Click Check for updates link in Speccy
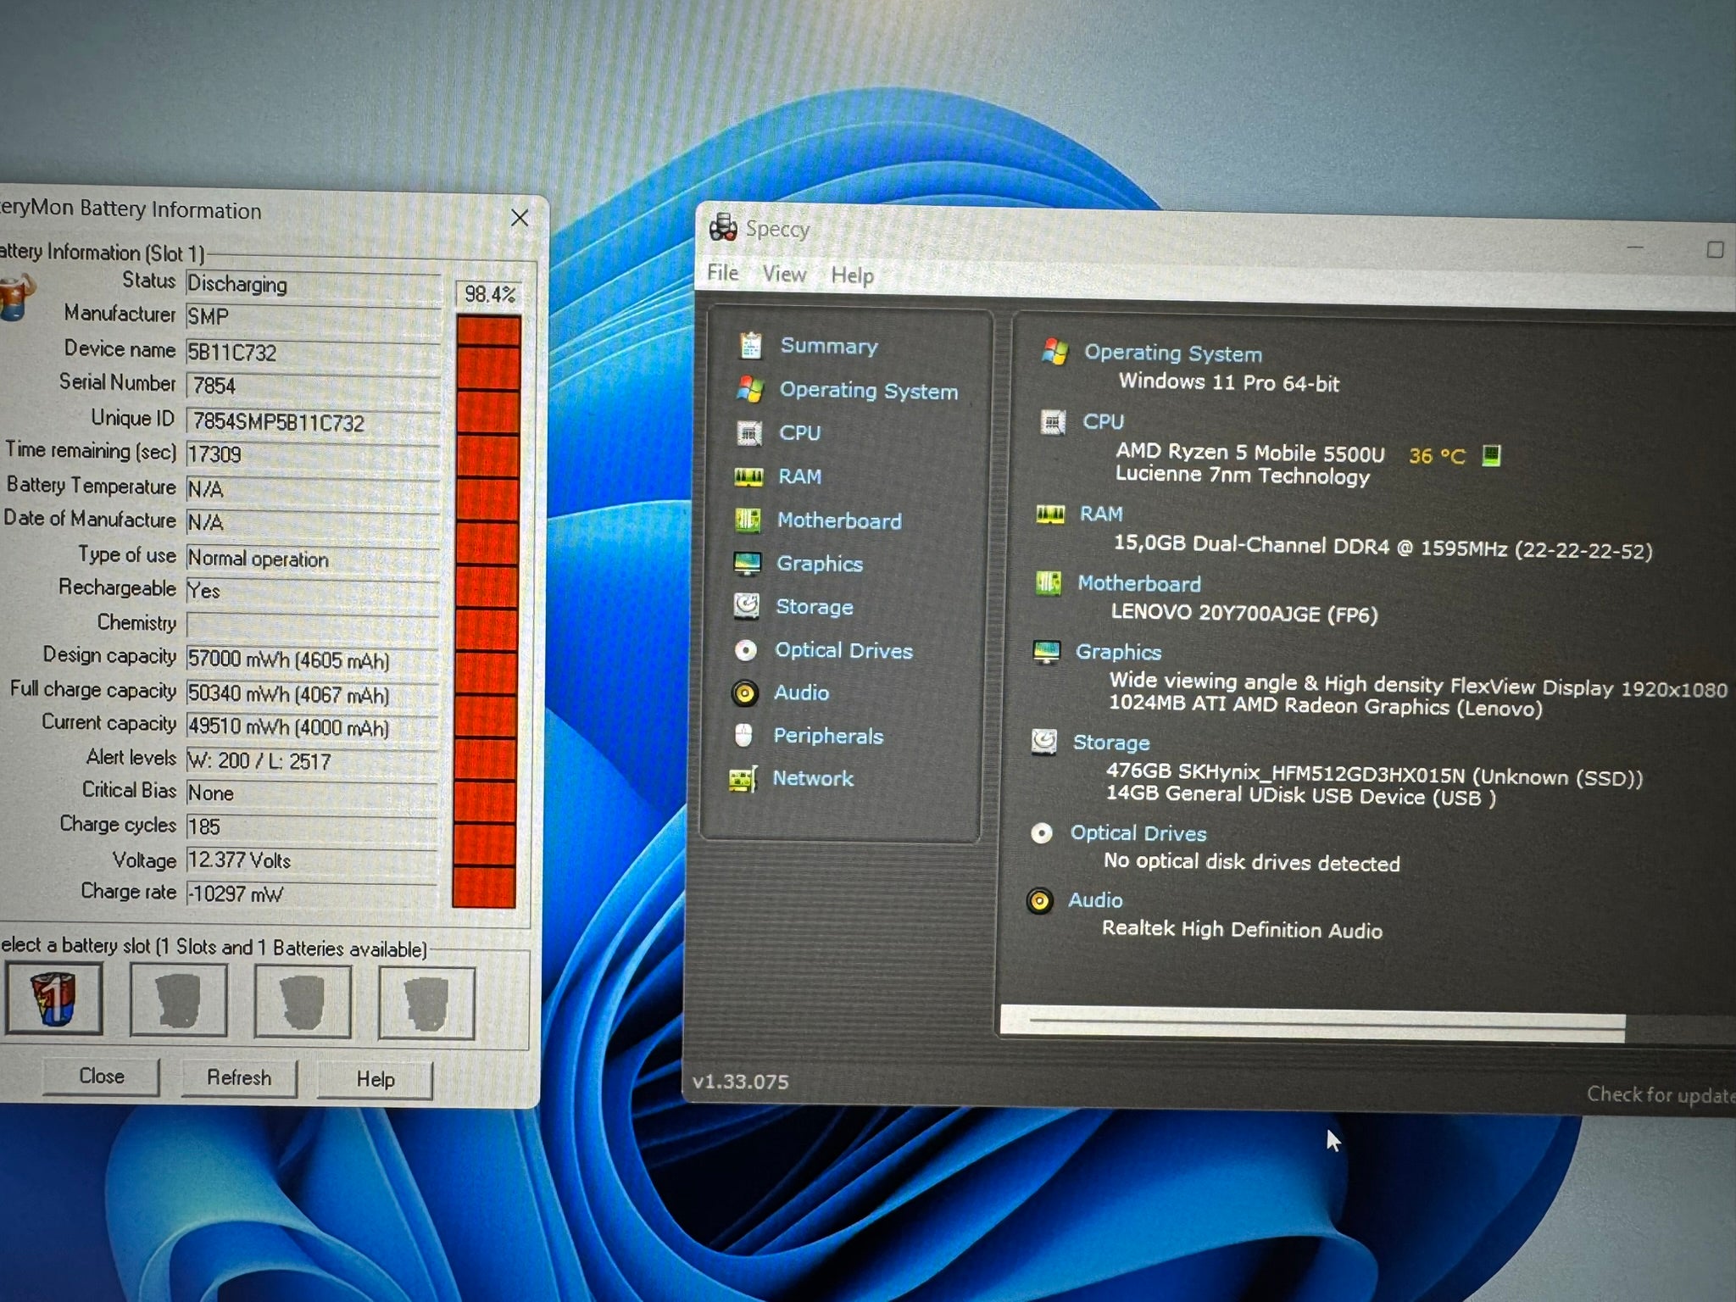This screenshot has width=1736, height=1302. pos(1661,1095)
